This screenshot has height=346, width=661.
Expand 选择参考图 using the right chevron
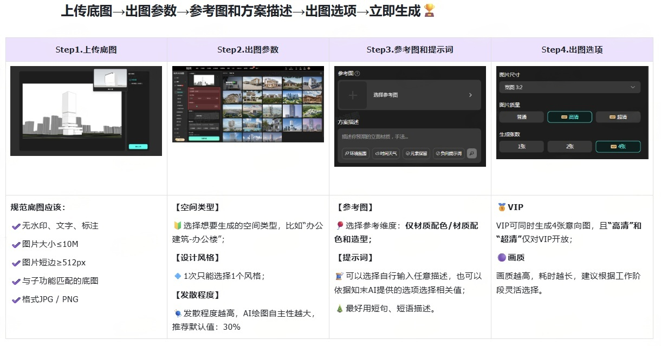point(470,95)
